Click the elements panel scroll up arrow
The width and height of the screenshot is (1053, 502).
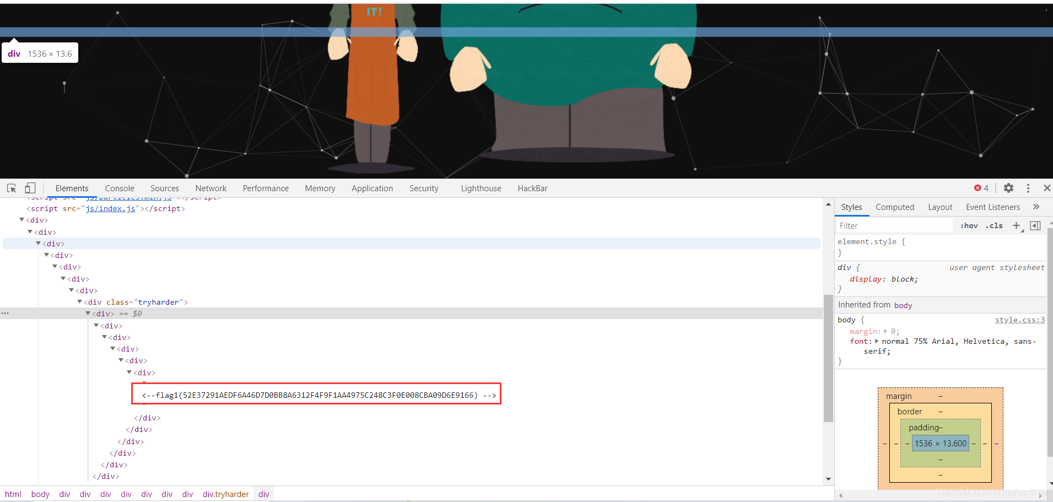[828, 204]
